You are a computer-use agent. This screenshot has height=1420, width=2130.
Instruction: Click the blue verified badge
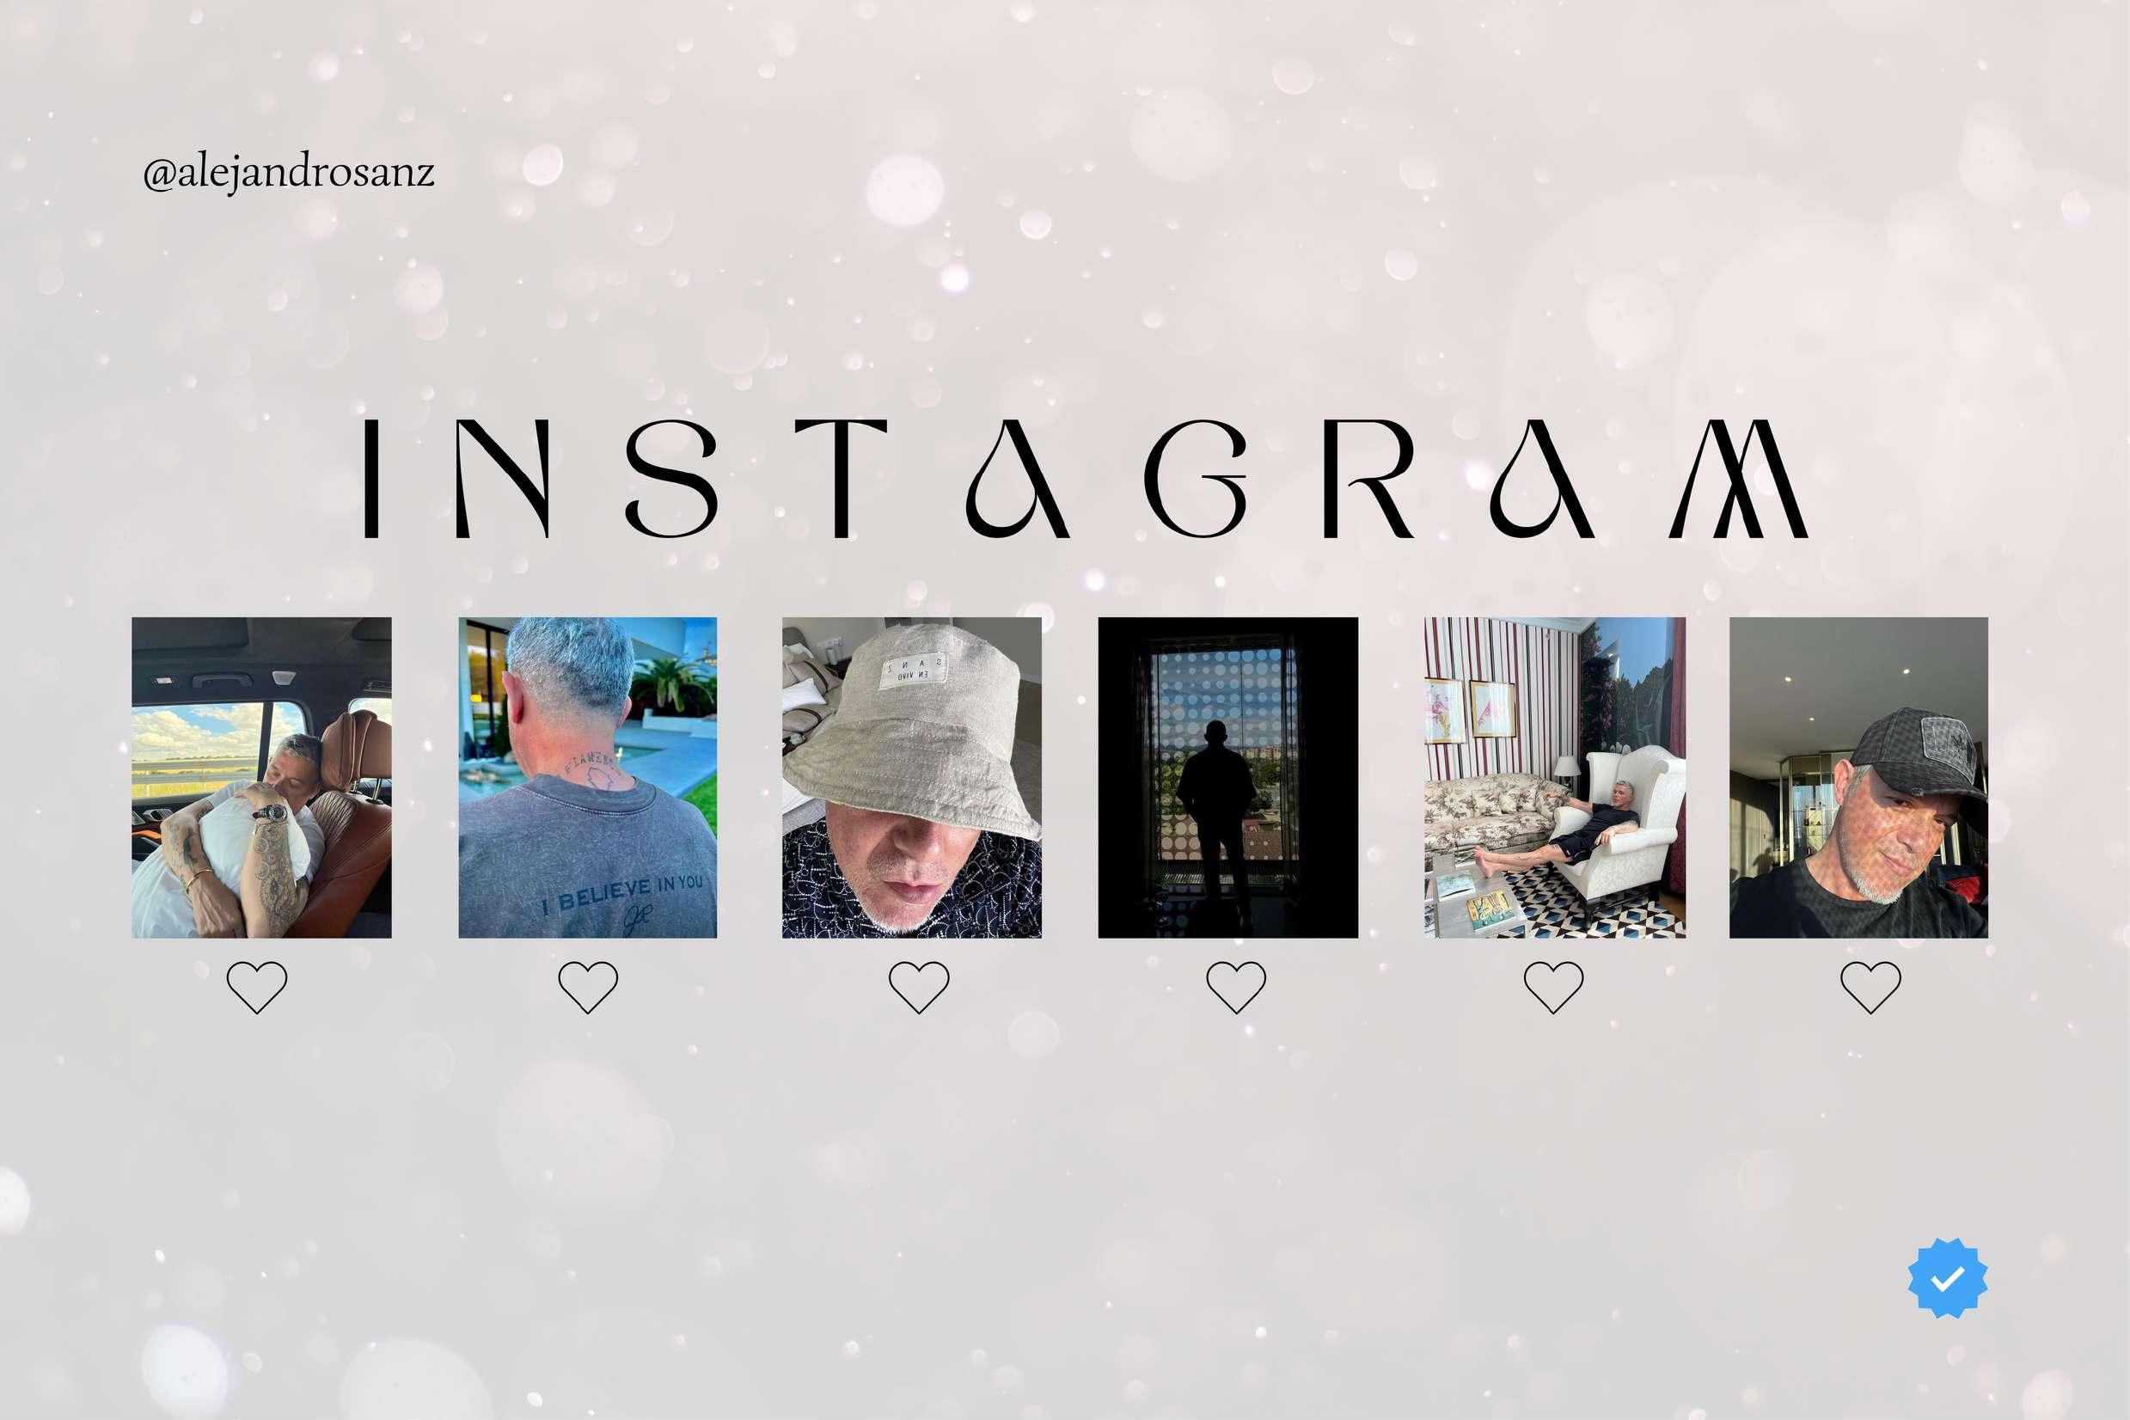(x=1947, y=1278)
